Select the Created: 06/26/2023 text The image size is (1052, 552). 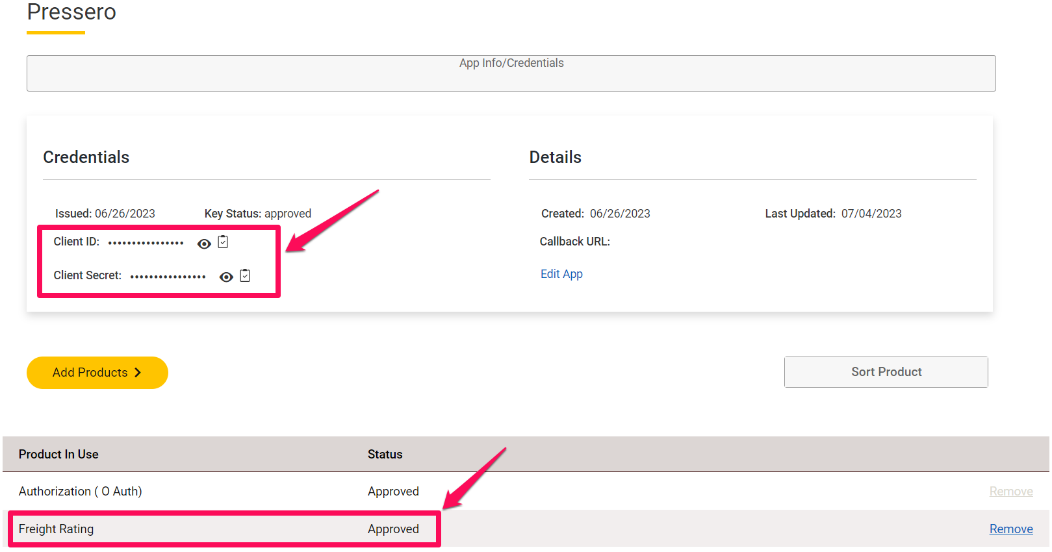click(596, 214)
